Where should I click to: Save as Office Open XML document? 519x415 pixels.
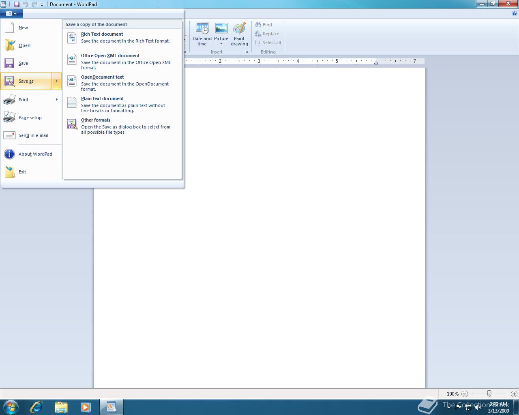tap(122, 61)
